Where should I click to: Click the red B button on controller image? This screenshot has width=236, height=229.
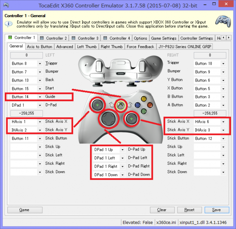(150, 105)
